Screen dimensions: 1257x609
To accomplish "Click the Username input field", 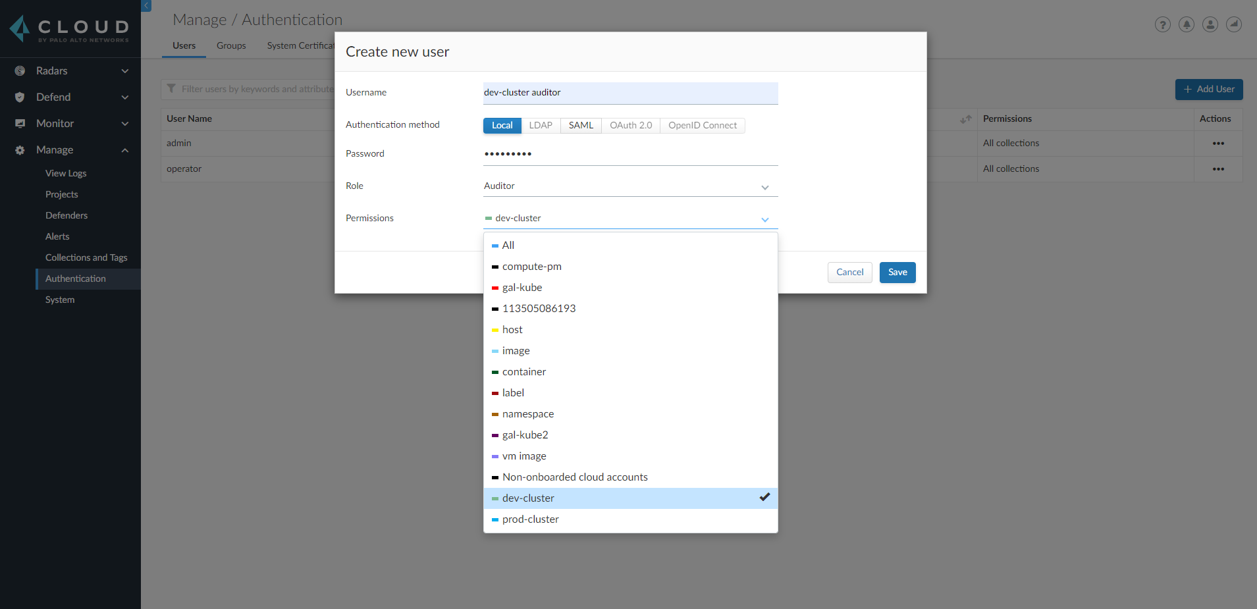I will [631, 93].
